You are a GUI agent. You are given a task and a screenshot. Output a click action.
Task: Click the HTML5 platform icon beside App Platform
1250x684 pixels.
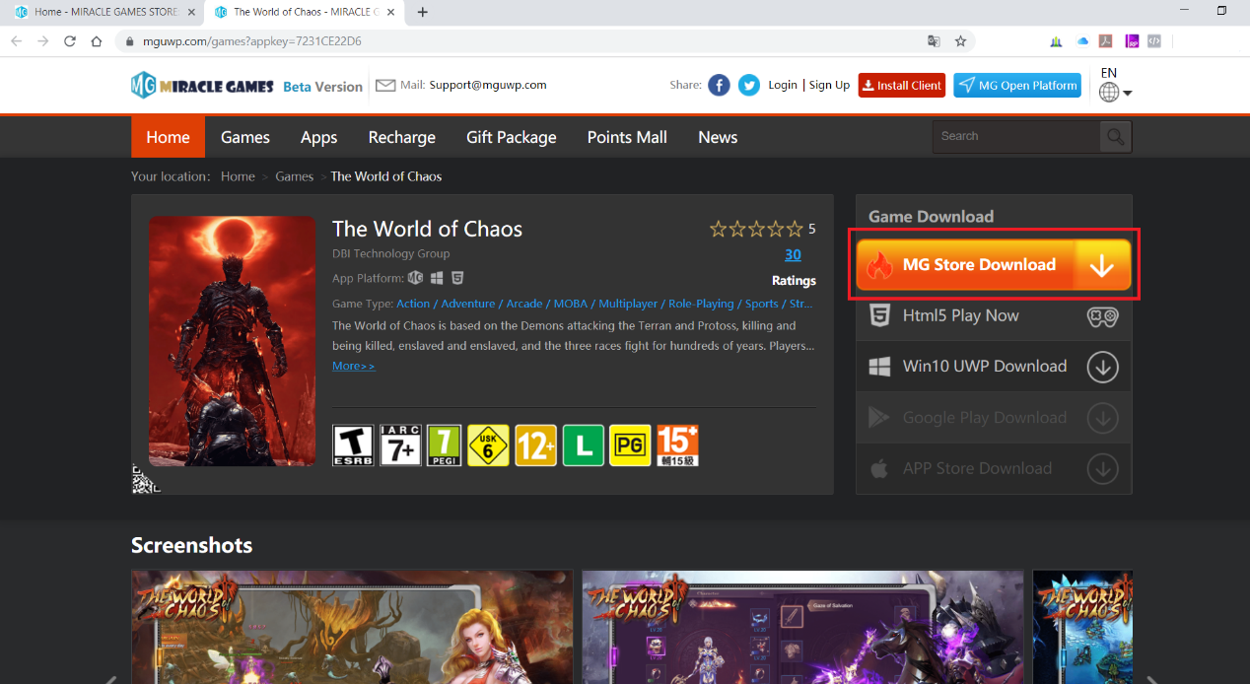click(457, 278)
